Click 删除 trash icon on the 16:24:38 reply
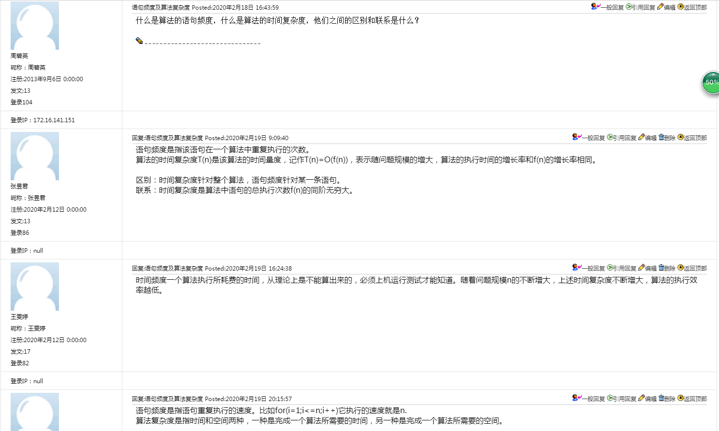The height and width of the screenshot is (431, 719). click(x=661, y=267)
